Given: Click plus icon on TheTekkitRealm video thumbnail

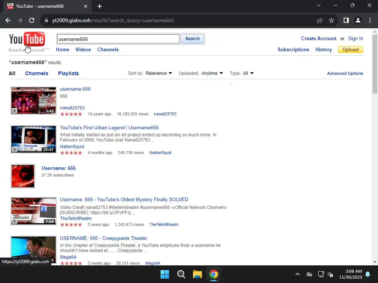Looking at the screenshot, I should (x=14, y=221).
